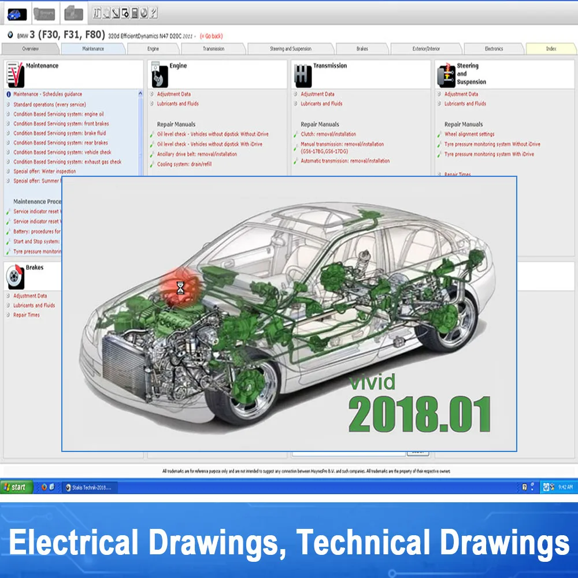Open the Transmission tab
This screenshot has width=578, height=578.
[x=213, y=49]
